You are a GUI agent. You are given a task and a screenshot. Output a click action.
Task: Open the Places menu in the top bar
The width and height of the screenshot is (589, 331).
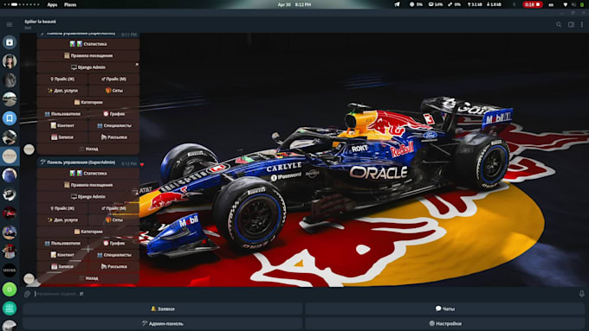[70, 4]
